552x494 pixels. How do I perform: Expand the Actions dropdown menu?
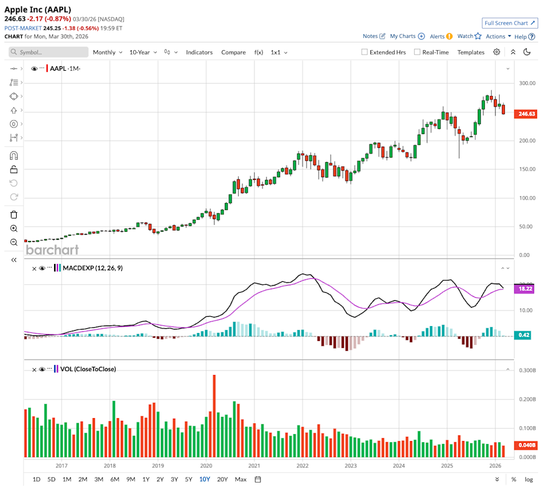(x=498, y=36)
